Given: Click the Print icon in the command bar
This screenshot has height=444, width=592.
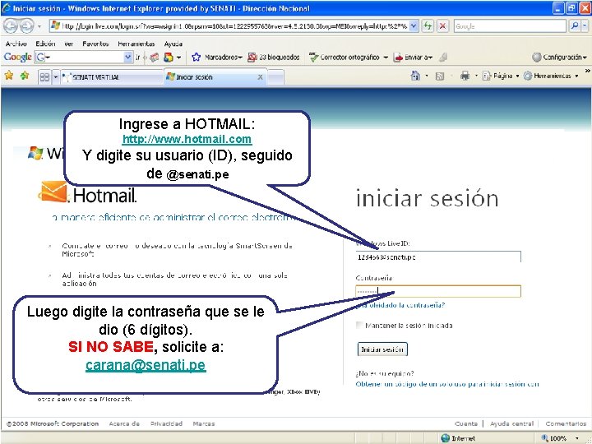Looking at the screenshot, I should [465, 76].
